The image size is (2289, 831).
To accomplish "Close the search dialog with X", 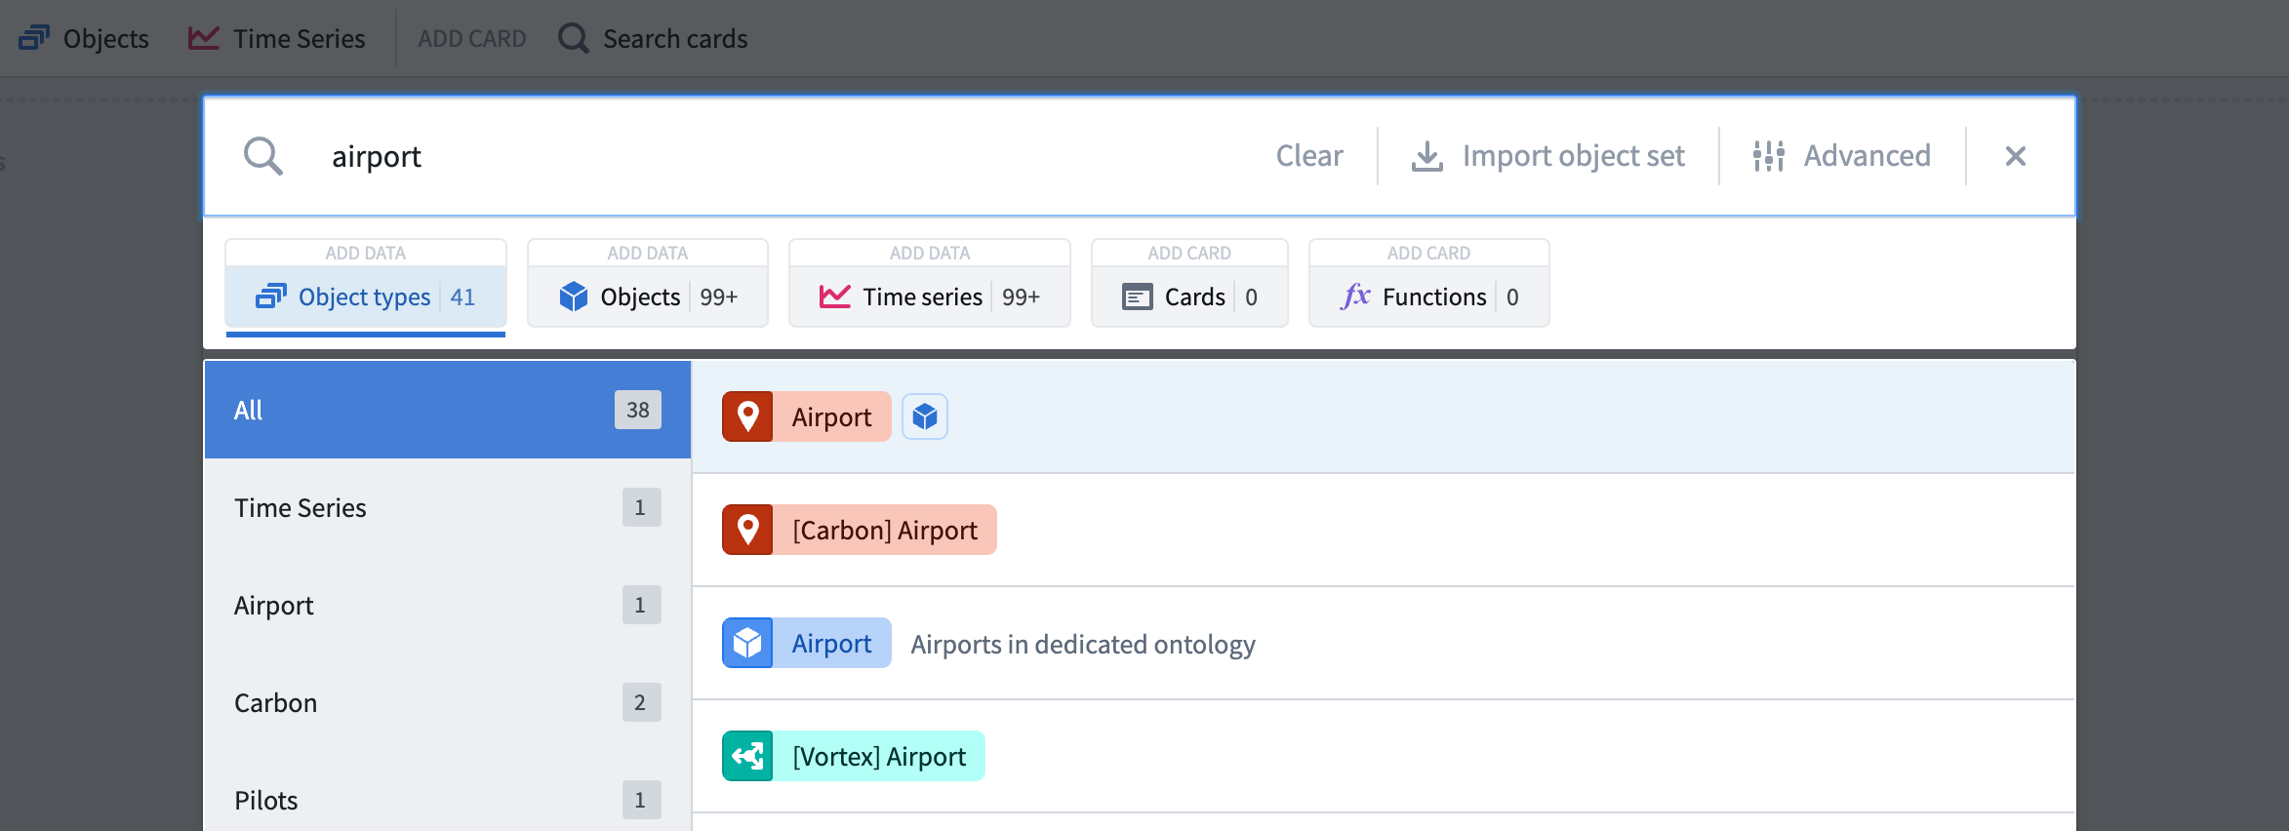I will [2016, 156].
